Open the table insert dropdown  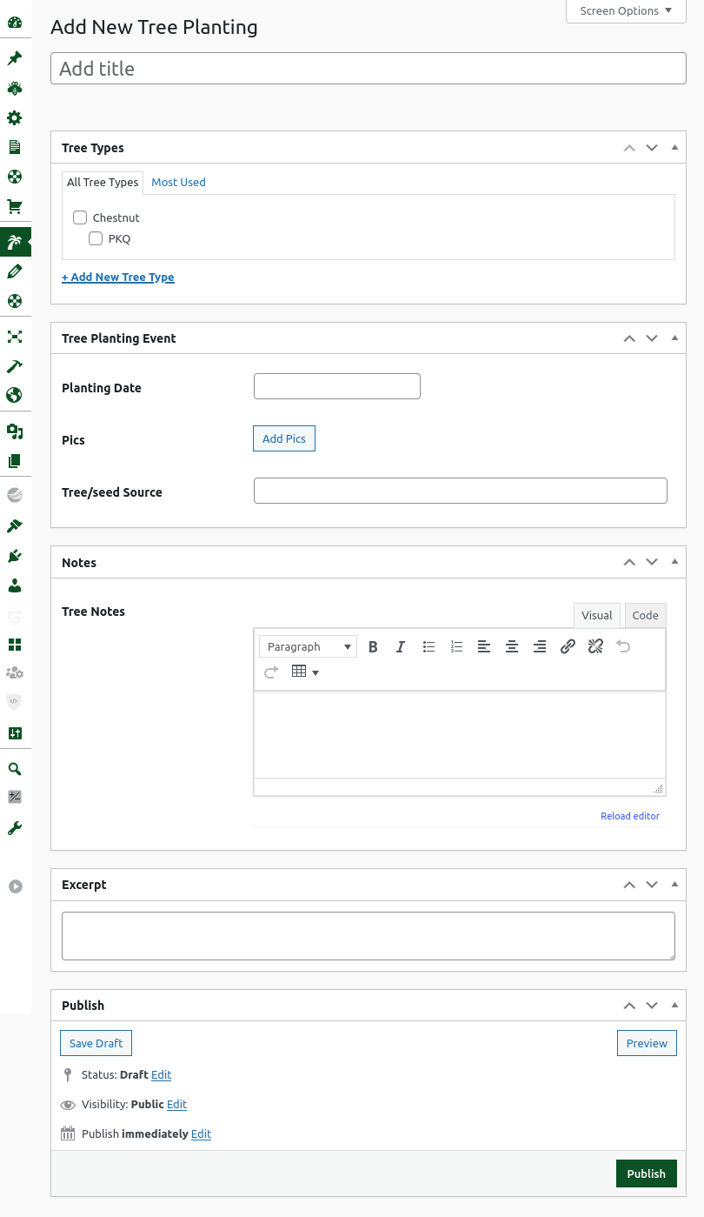click(305, 672)
